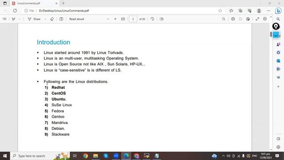Click the Save as icon

point(248,19)
